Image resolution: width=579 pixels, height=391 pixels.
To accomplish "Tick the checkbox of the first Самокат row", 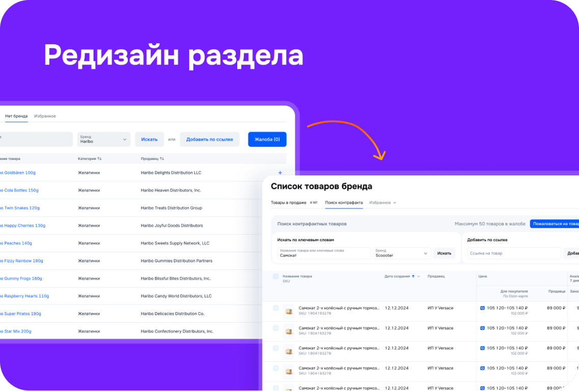I will (x=275, y=308).
